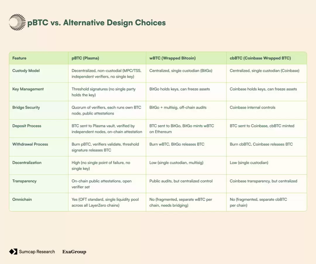The height and width of the screenshot is (264, 316).
Task: Select the 'Feature' column header
Action: [x=19, y=58]
